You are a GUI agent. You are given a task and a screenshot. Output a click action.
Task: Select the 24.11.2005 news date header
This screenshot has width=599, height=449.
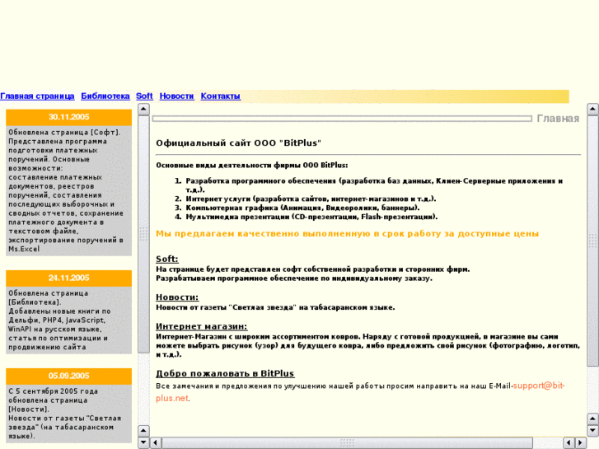[x=68, y=278]
